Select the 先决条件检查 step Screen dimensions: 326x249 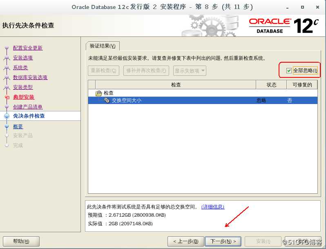[29, 116]
